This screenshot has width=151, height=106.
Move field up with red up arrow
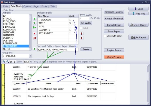82,34
